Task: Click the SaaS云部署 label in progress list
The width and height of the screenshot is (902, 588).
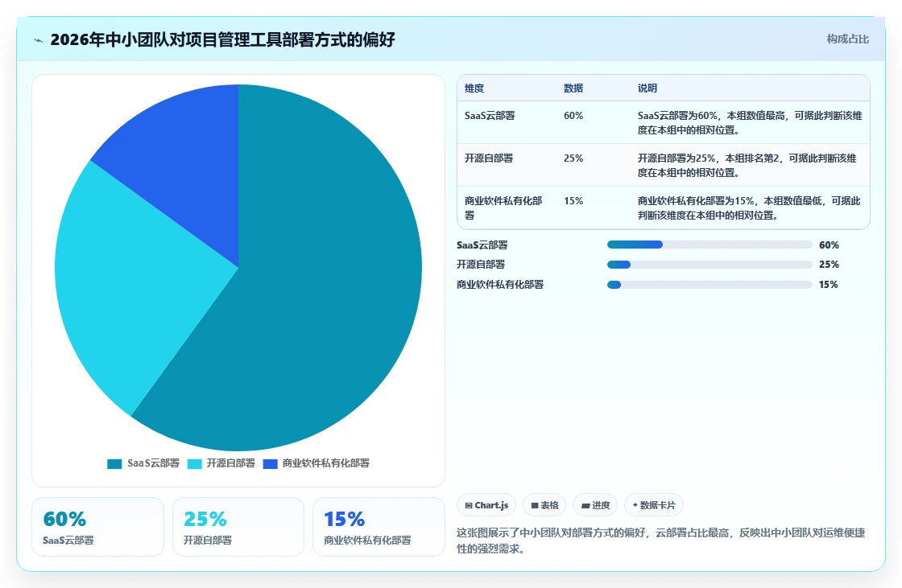Action: [482, 245]
